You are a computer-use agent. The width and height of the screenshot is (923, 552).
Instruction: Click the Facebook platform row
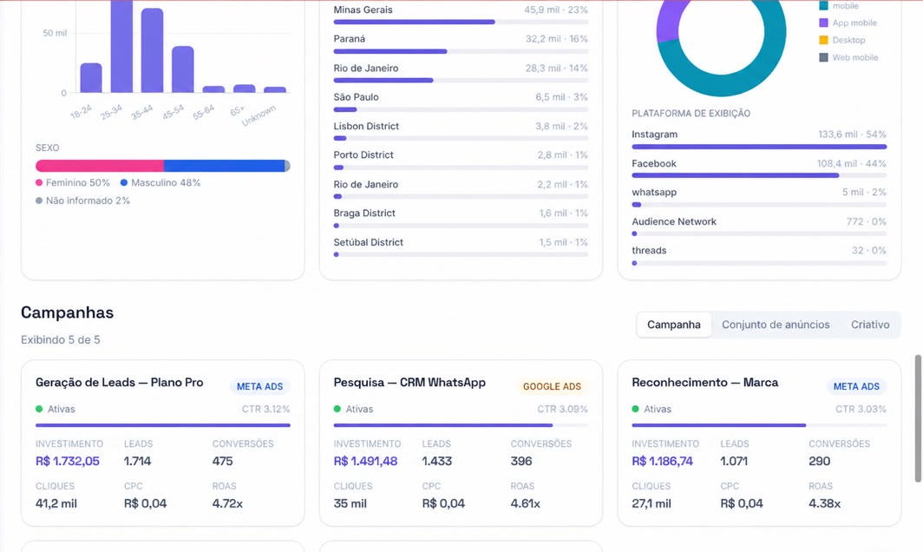click(759, 168)
